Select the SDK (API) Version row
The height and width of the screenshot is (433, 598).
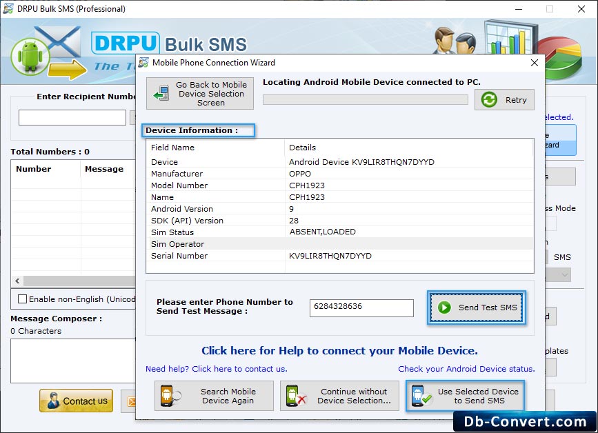coord(339,221)
